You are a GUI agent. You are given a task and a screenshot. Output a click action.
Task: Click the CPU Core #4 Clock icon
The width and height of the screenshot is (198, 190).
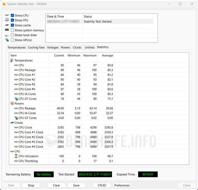(x=16, y=146)
